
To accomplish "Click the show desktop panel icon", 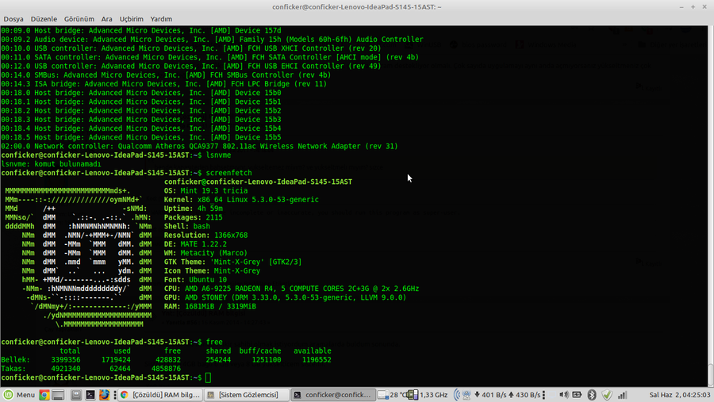I will 58,395.
